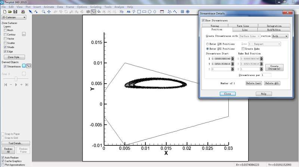
Task: Click the streamtrace placement icon in sidebar
Action: (x=29, y=66)
